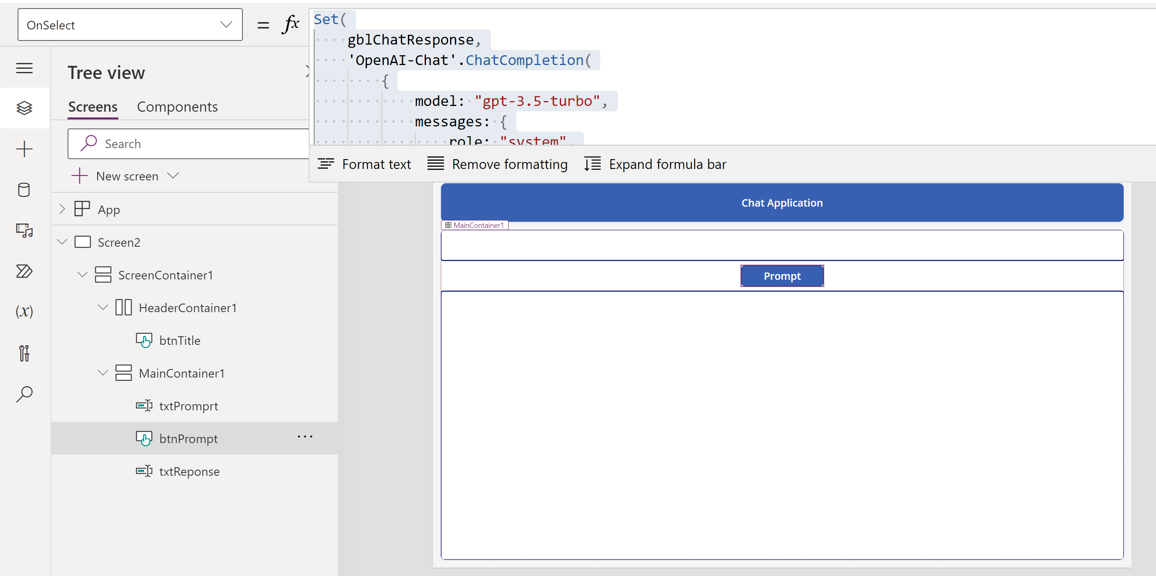The width and height of the screenshot is (1156, 576).
Task: Select the Tree view layers icon
Action: coord(24,108)
